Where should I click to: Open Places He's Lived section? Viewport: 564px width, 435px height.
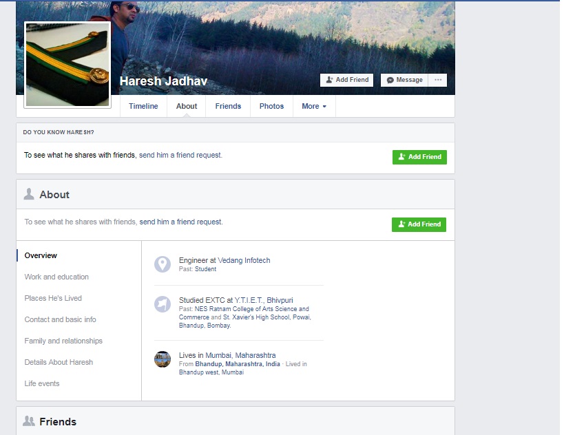coord(53,298)
